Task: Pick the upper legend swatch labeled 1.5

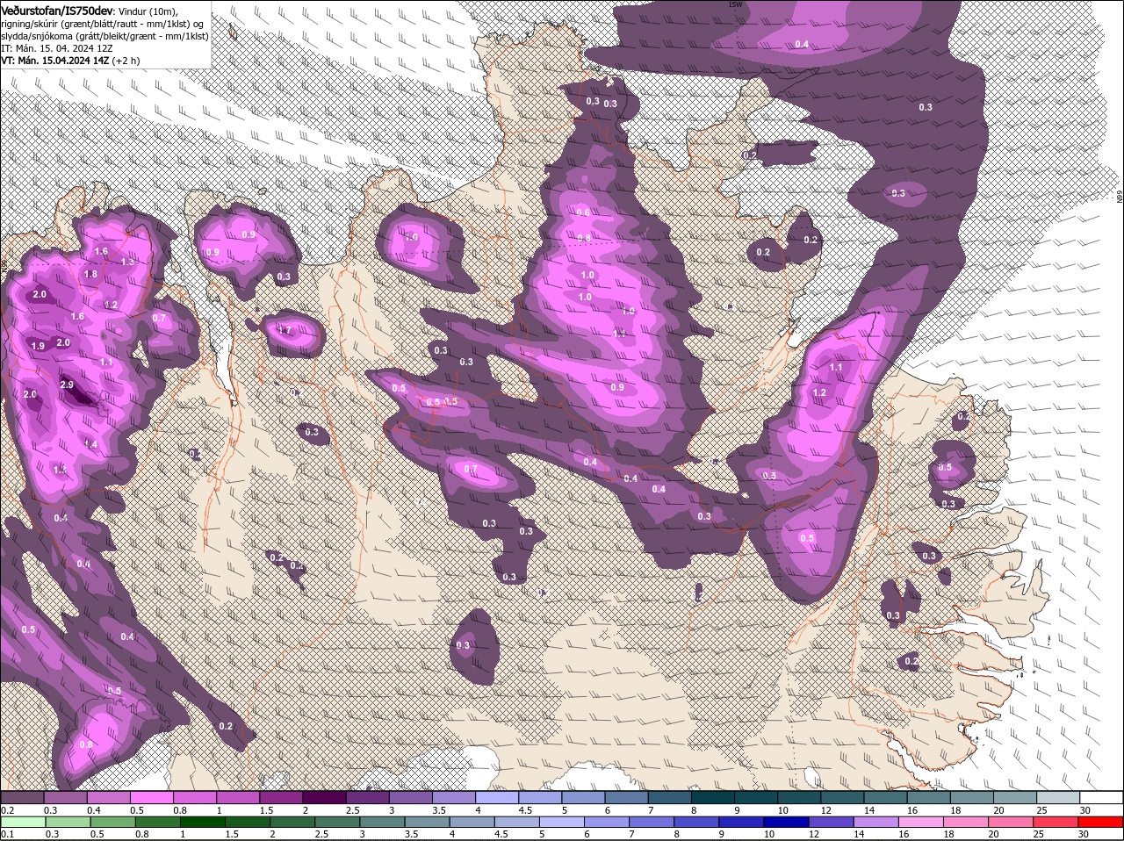Action: [281, 797]
